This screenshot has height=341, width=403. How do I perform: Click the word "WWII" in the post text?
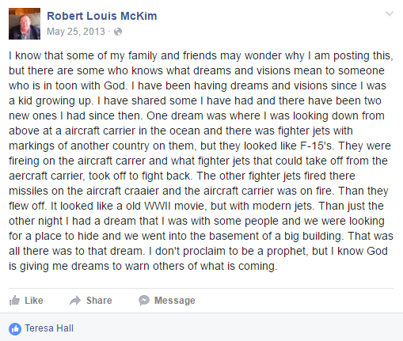[x=158, y=206]
